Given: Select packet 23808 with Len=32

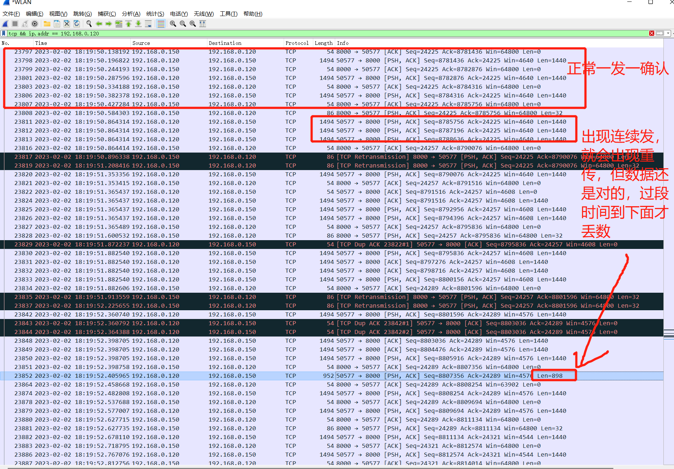Looking at the screenshot, I should (x=332, y=113).
